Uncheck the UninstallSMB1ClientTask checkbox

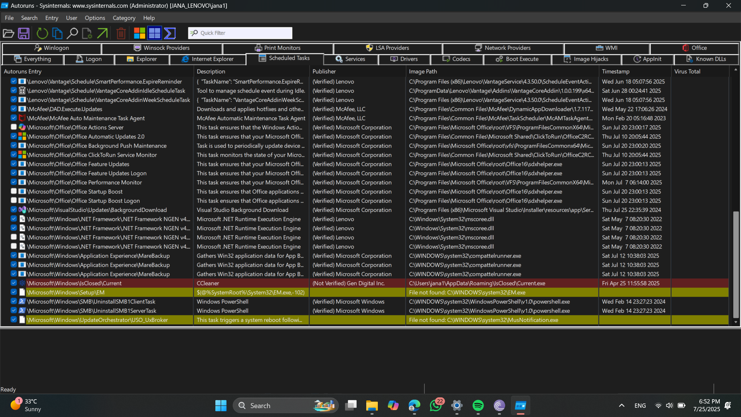[14, 301]
